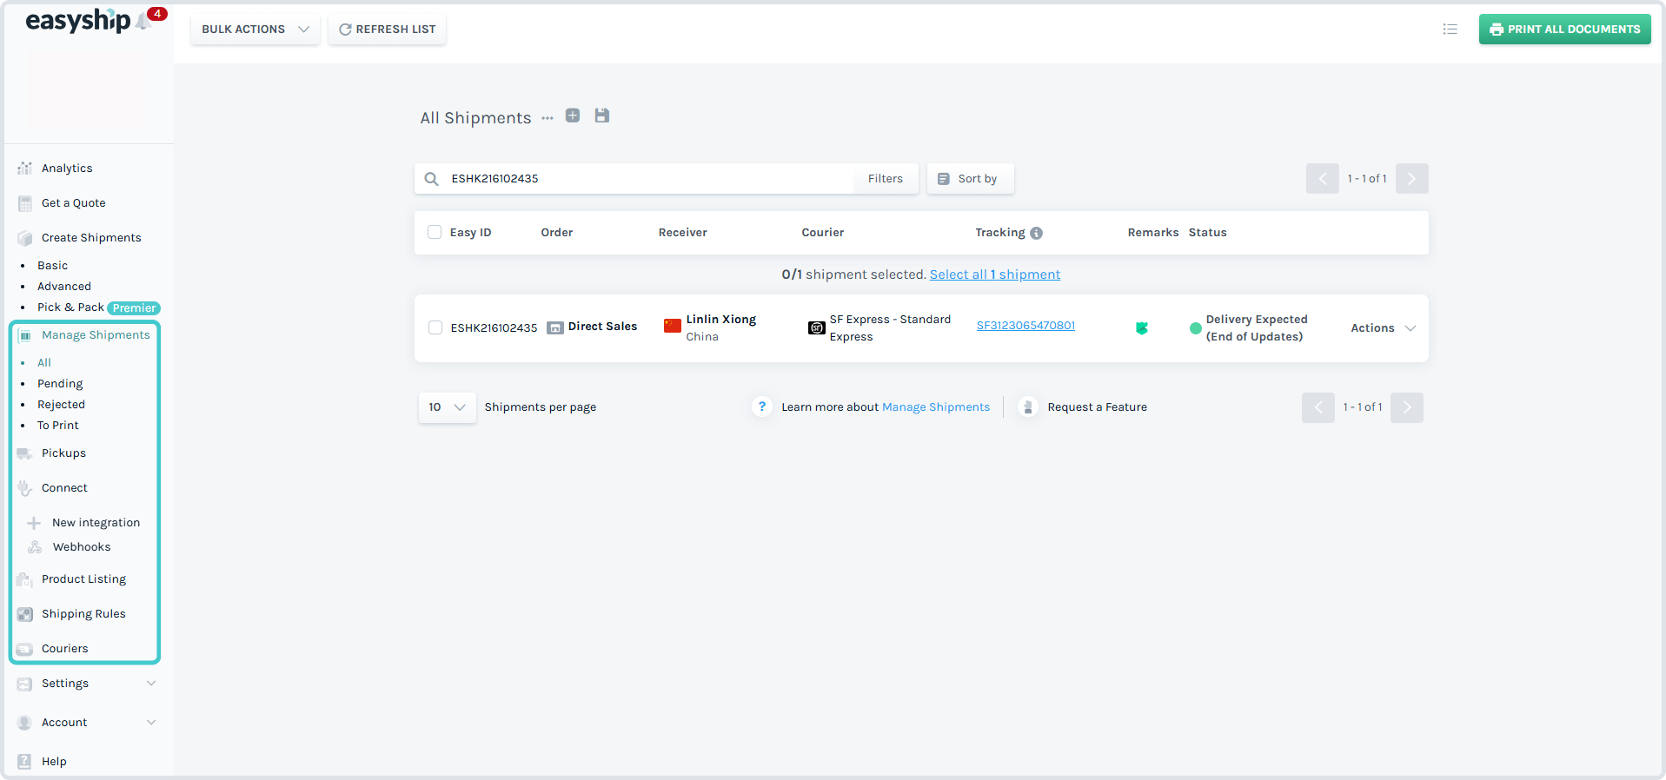Screen dimensions: 1666x780
Task: Click the Courier column header
Action: coord(823,233)
